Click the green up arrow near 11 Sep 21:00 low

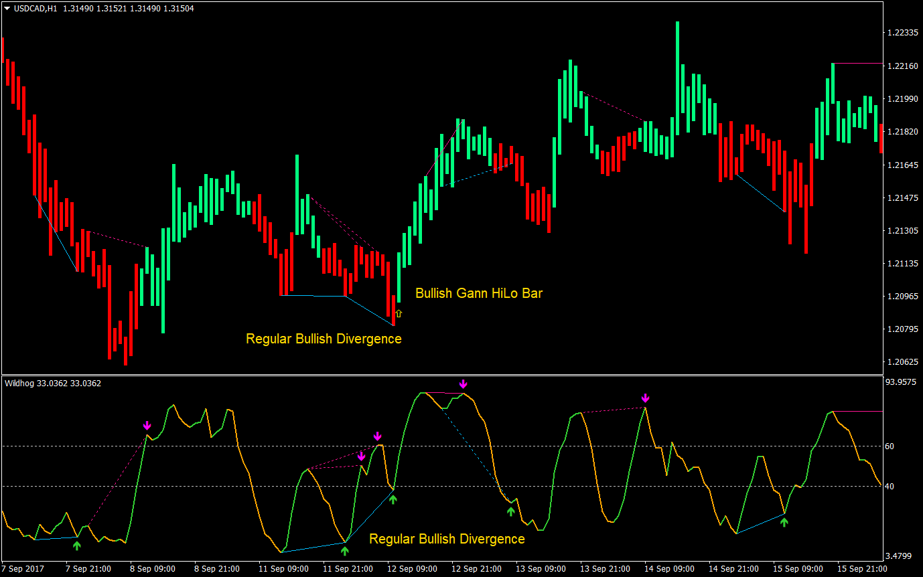[x=344, y=550]
